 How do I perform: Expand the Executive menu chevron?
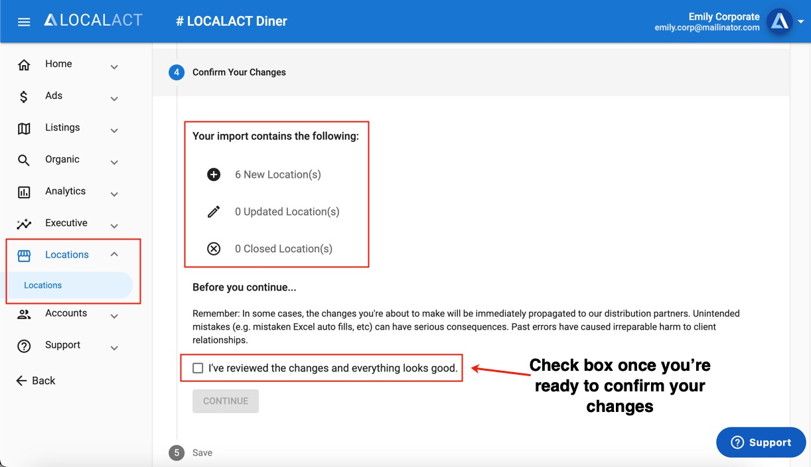pyautogui.click(x=114, y=226)
